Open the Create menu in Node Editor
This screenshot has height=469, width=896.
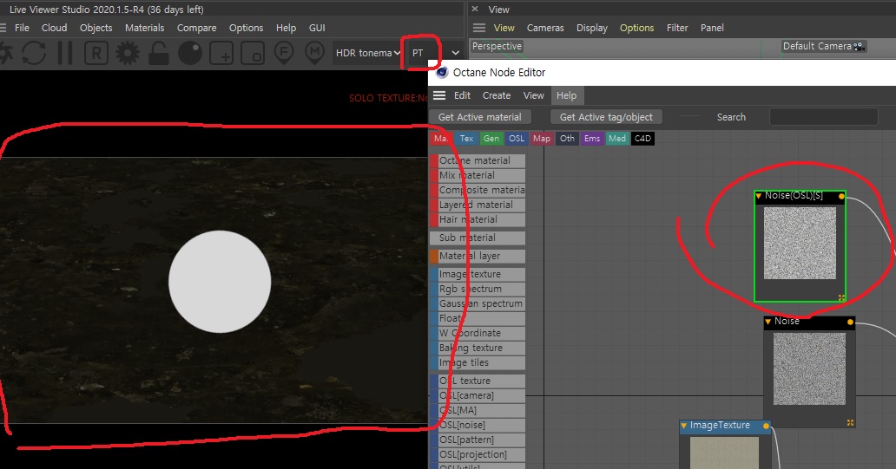[x=497, y=95]
